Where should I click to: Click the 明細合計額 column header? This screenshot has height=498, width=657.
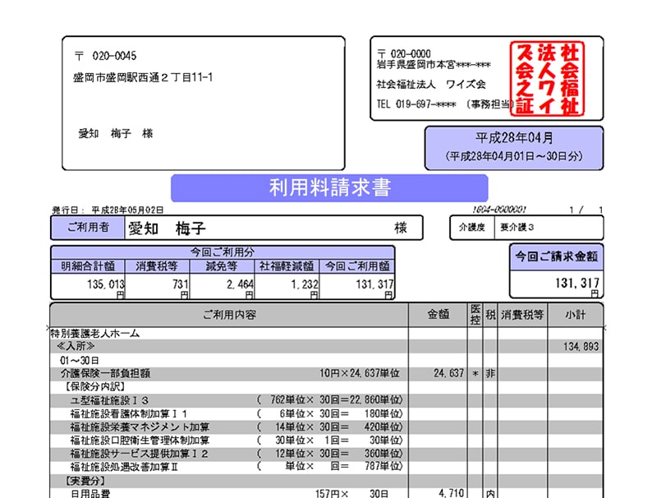click(88, 266)
